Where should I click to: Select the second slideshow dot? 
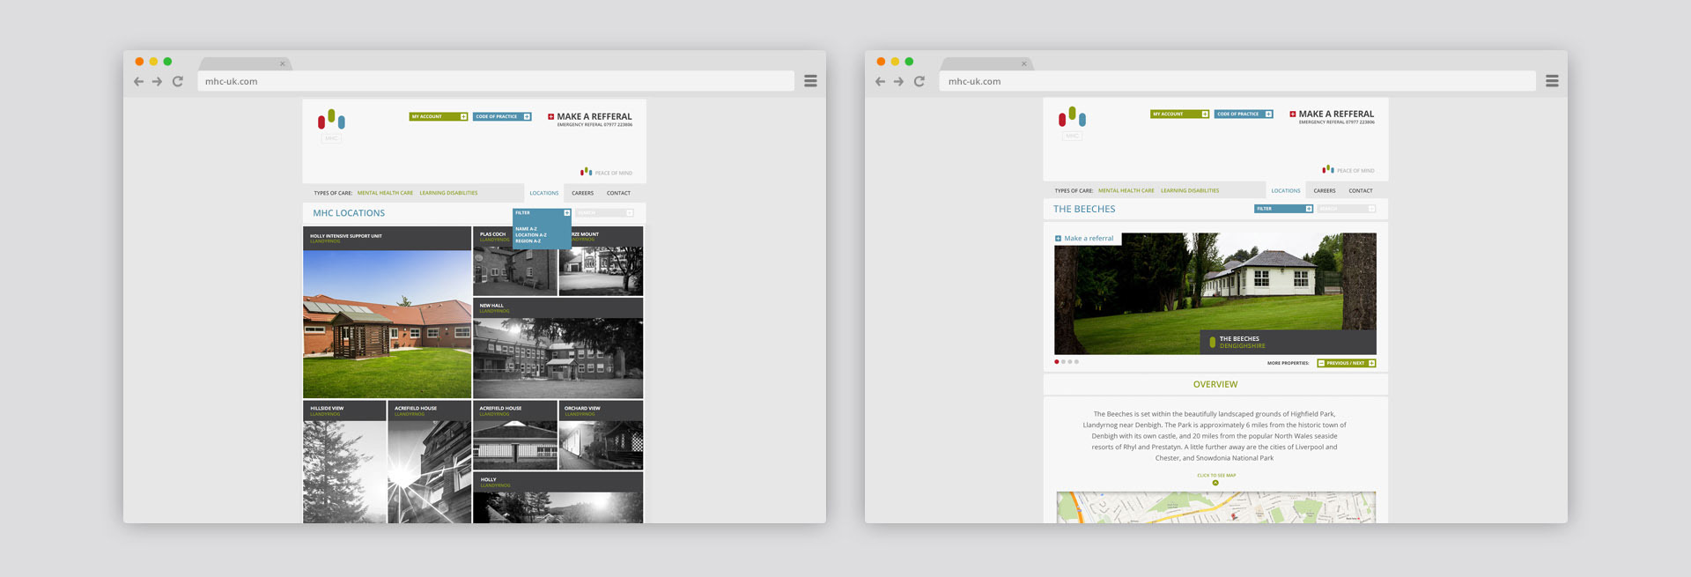pyautogui.click(x=1063, y=362)
